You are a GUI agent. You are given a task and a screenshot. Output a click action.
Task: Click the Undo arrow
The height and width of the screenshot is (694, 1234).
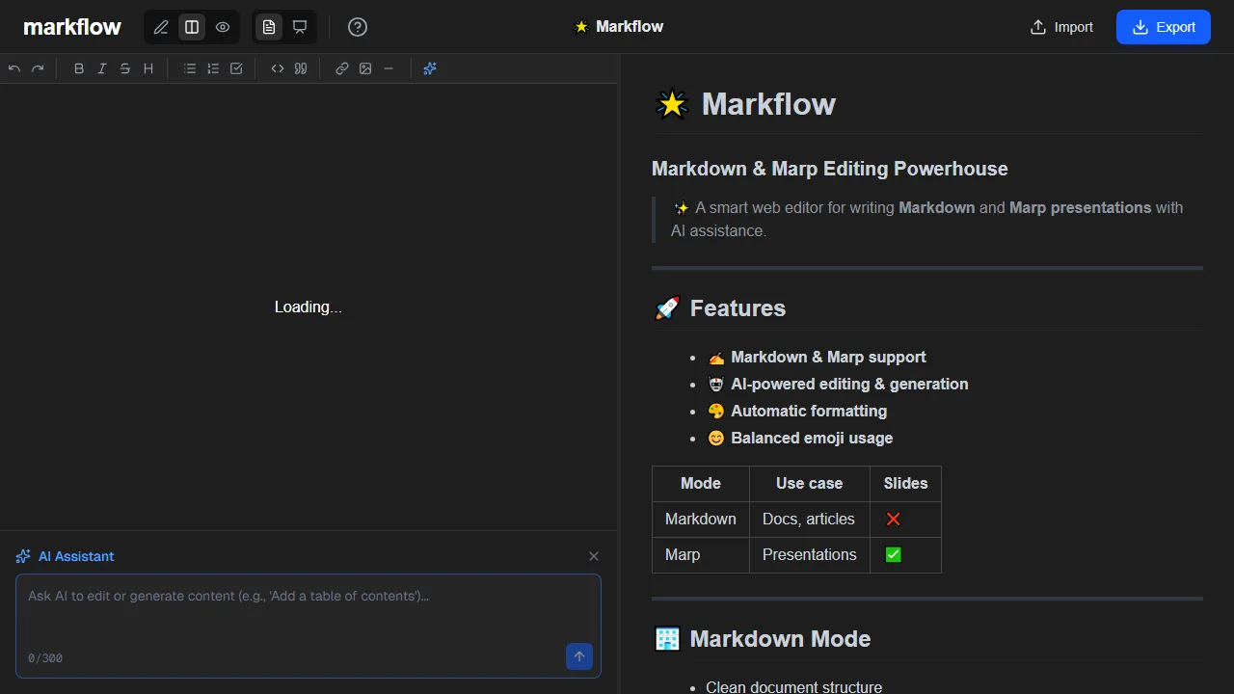point(13,68)
